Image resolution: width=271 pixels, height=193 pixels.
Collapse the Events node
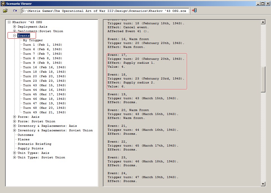coord(15,36)
